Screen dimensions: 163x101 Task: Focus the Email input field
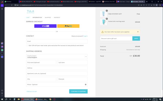(57, 41)
